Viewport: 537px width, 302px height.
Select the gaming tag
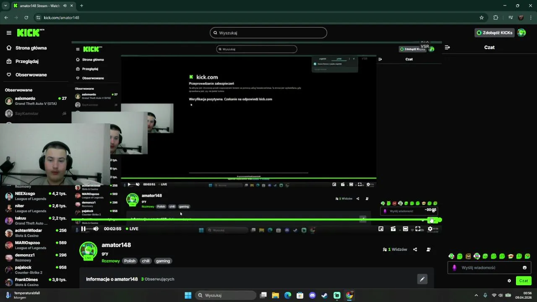point(163,261)
